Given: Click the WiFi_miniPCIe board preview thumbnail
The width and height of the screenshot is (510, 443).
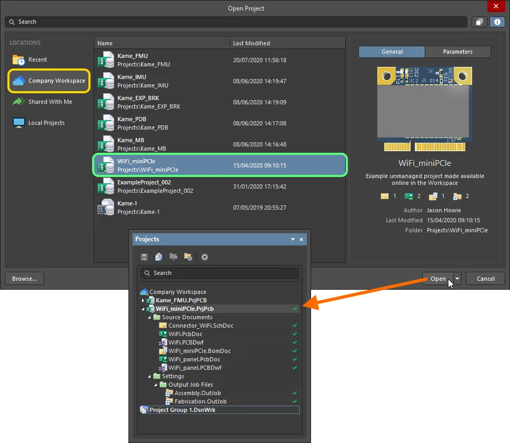Looking at the screenshot, I should pyautogui.click(x=424, y=109).
